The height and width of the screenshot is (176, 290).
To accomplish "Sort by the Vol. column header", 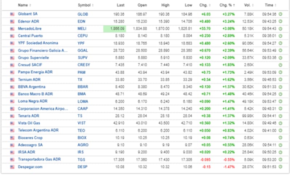I will tap(249, 5).
